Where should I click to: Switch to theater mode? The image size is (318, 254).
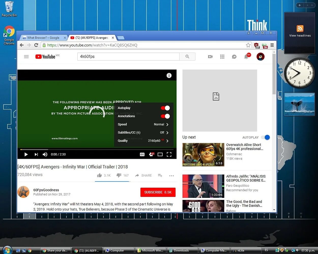(x=160, y=154)
